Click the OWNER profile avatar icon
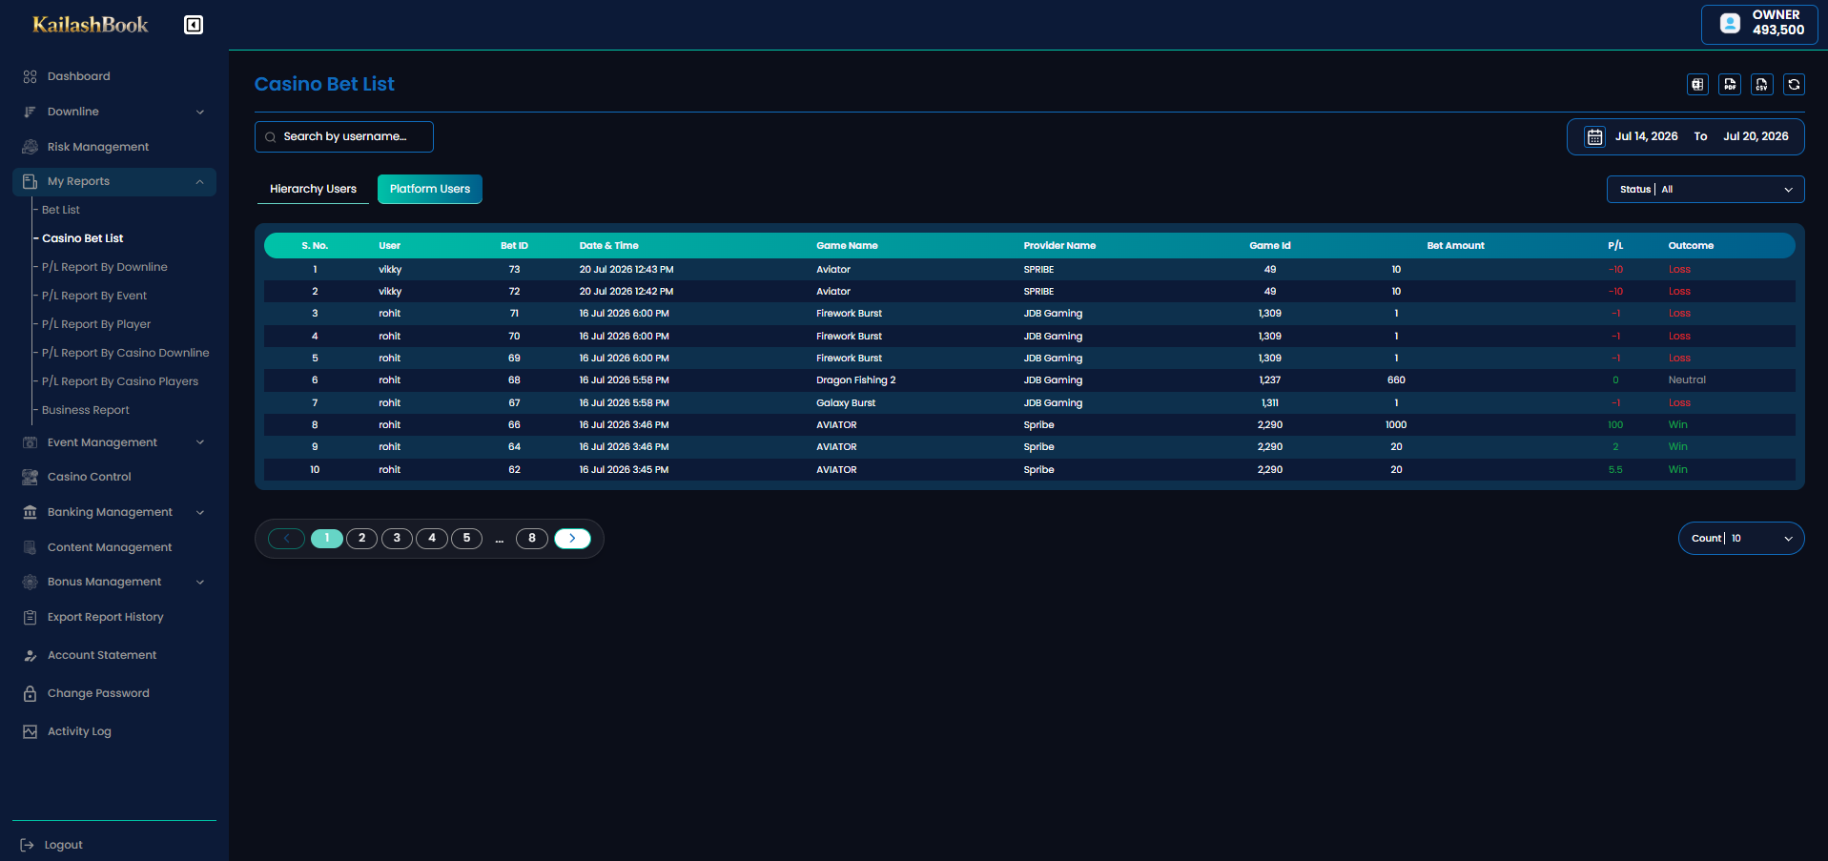 (1731, 23)
